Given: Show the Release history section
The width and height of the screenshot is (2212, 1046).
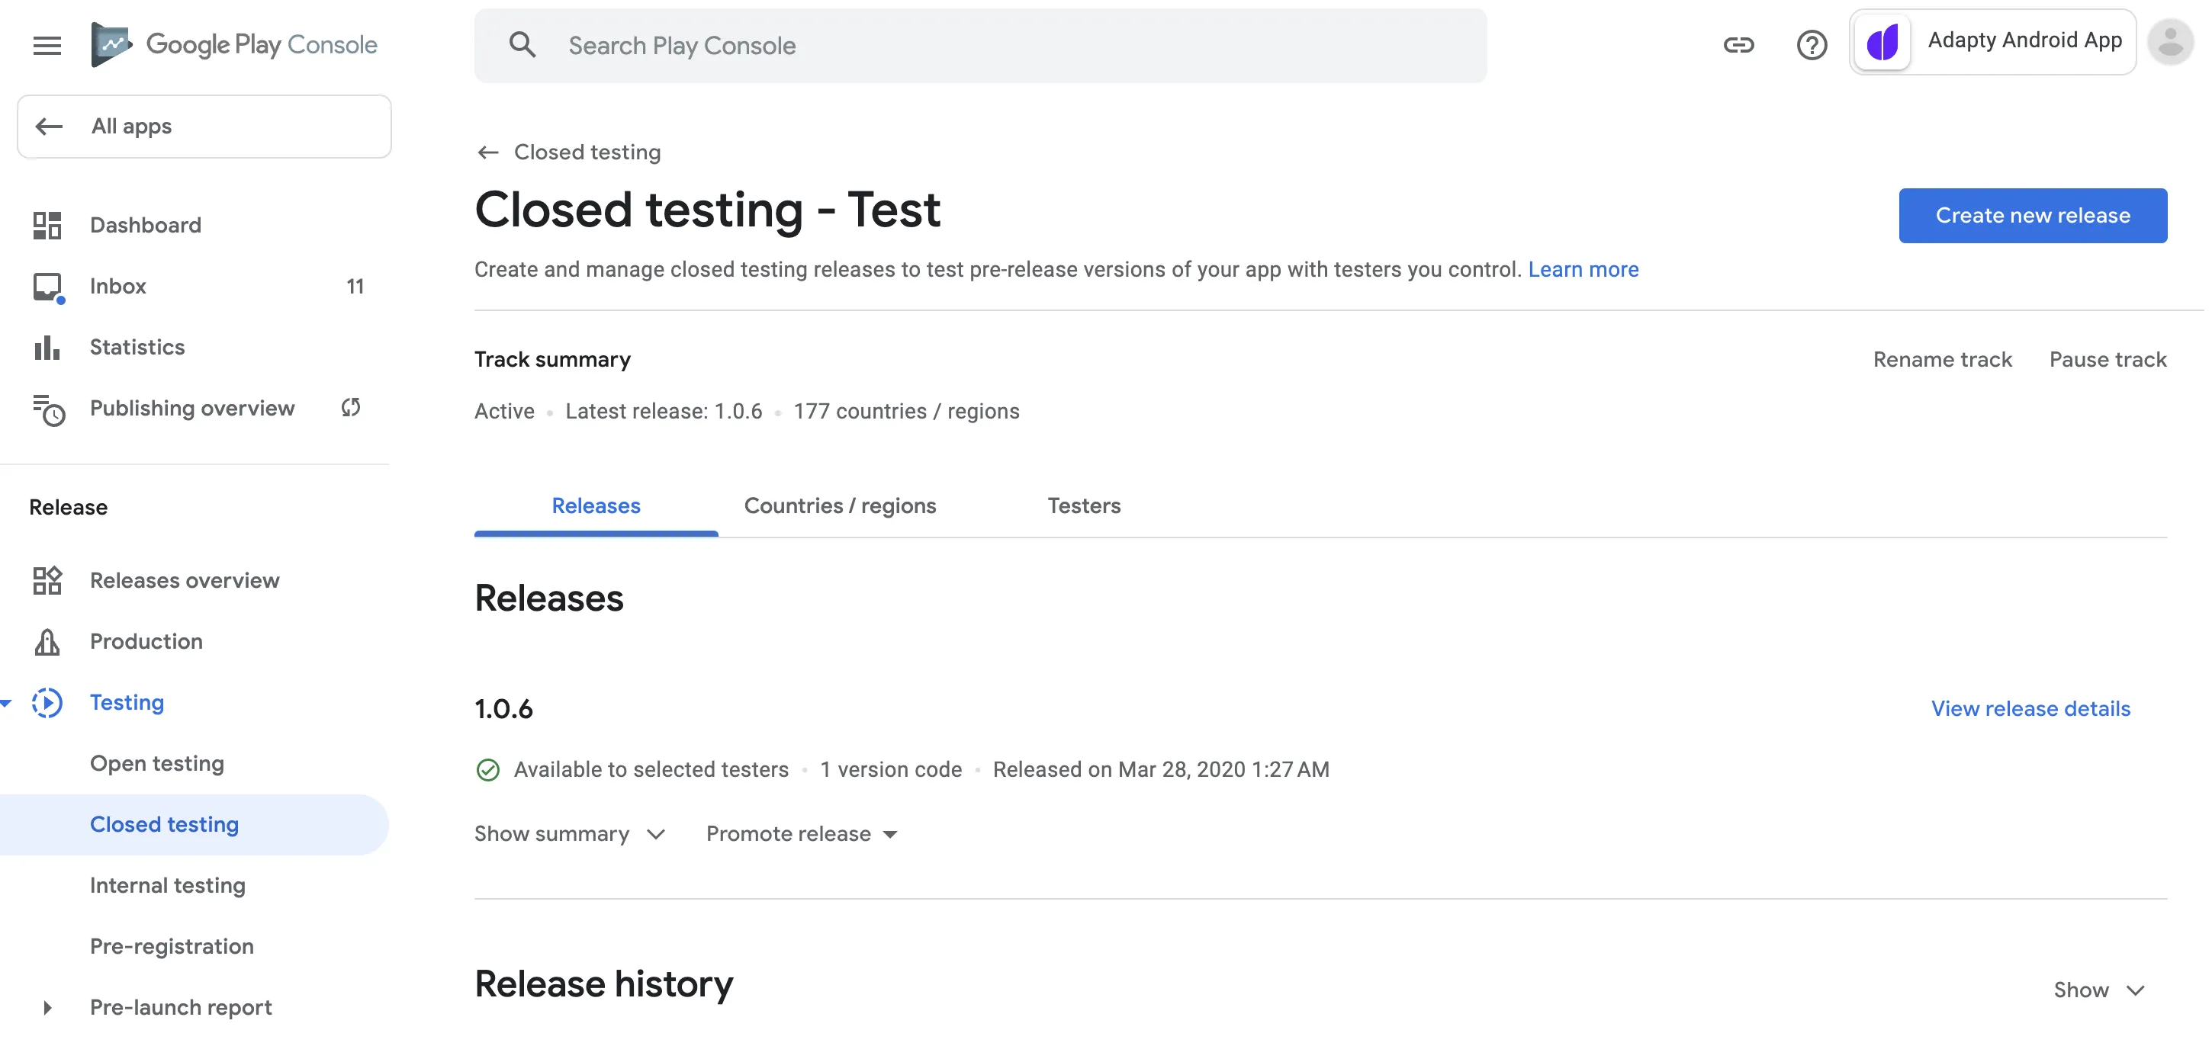Looking at the screenshot, I should point(2098,990).
